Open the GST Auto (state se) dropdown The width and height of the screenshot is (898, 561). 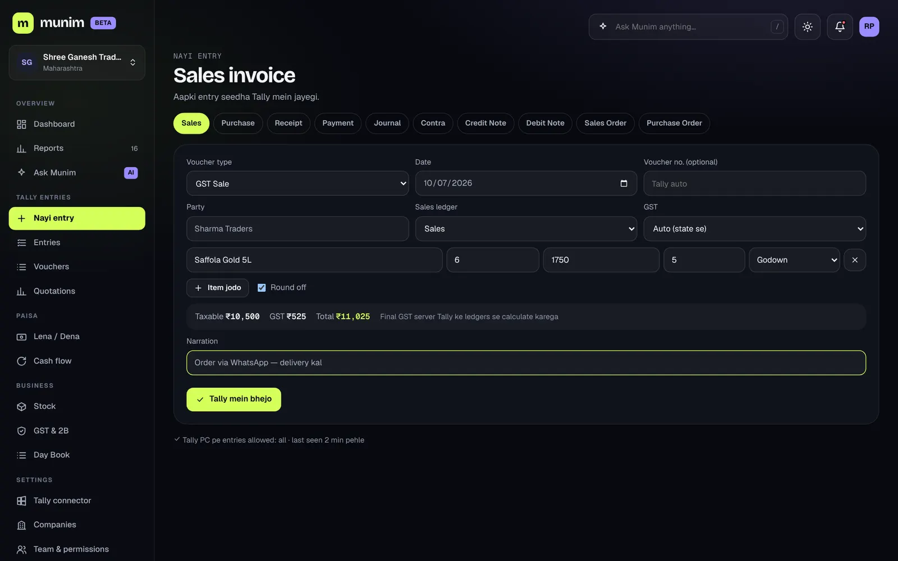click(754, 229)
